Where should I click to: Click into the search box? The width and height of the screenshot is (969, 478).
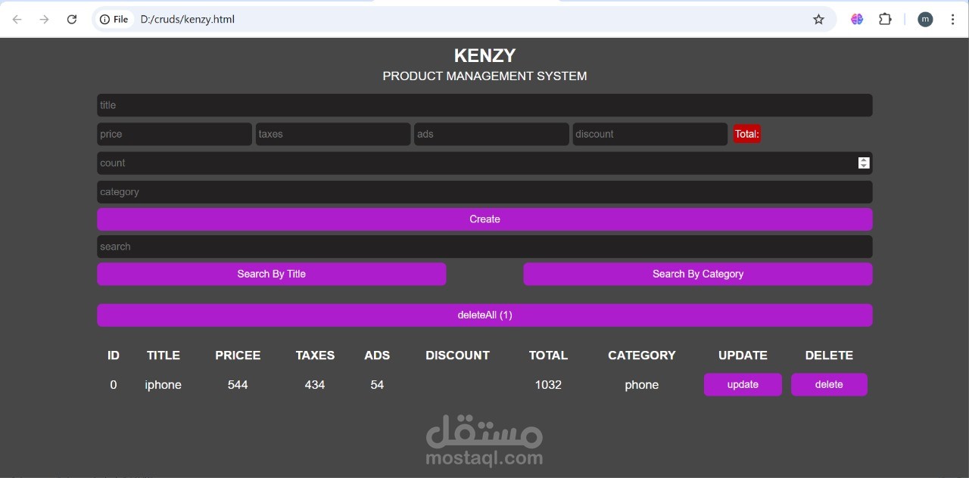(x=484, y=247)
